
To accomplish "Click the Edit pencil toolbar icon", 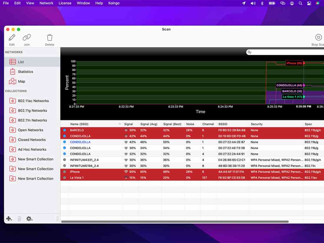I will pyautogui.click(x=12, y=38).
